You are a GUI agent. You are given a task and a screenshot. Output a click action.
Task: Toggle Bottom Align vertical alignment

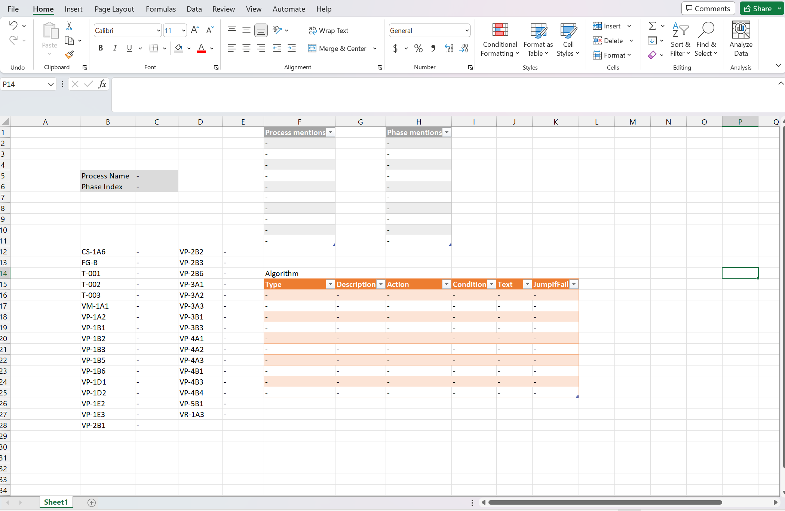(x=261, y=30)
